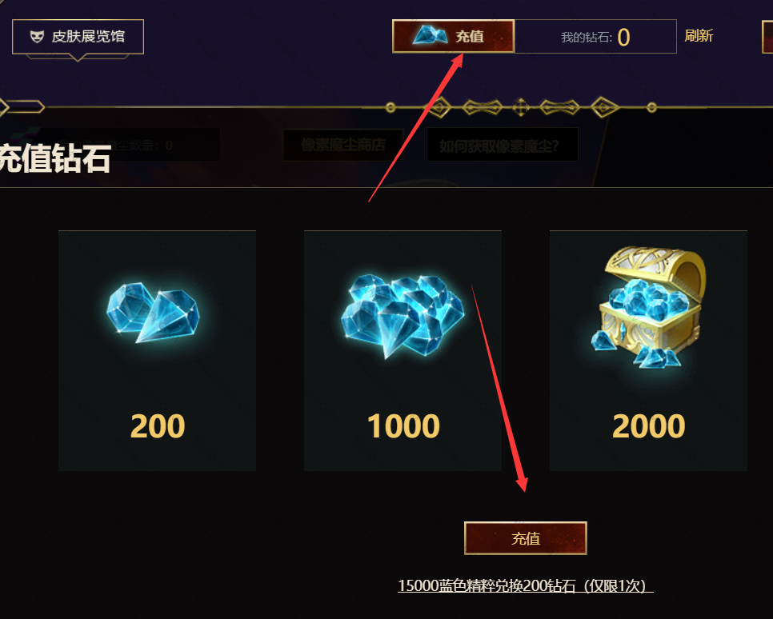
Task: Choose the 200 diamonds amount label
Action: [x=158, y=425]
